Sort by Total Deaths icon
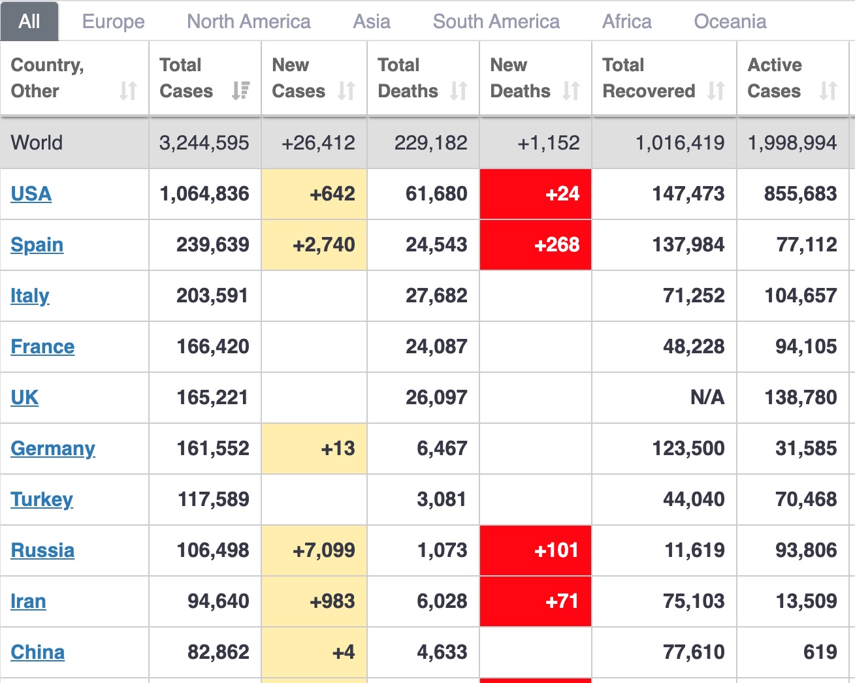 [x=459, y=91]
